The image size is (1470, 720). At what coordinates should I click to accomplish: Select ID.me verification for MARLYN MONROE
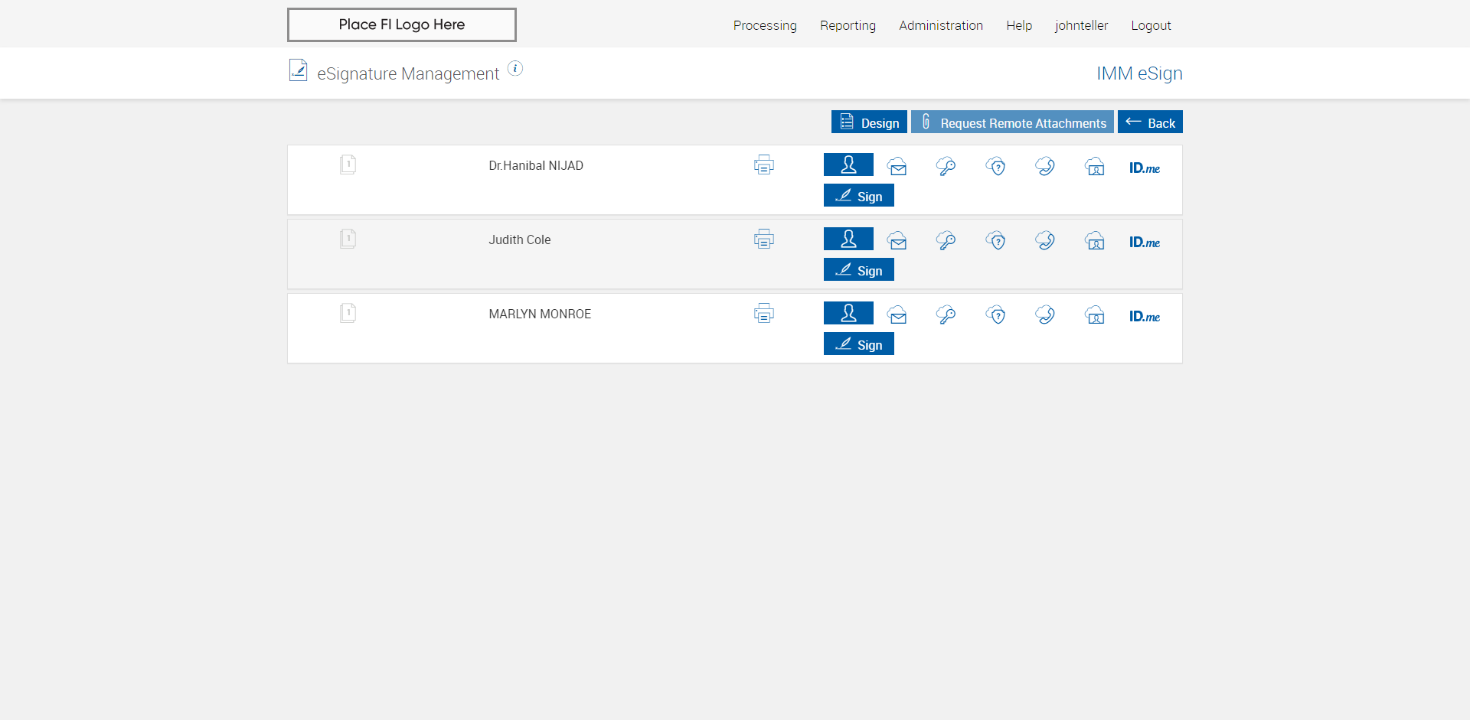[x=1145, y=316]
